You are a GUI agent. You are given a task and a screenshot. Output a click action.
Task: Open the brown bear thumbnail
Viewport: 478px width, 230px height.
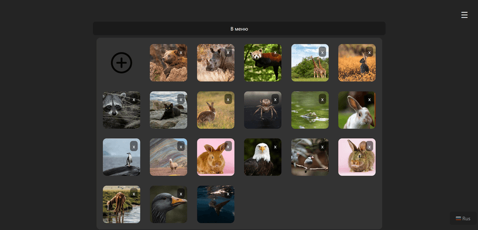coord(168,63)
